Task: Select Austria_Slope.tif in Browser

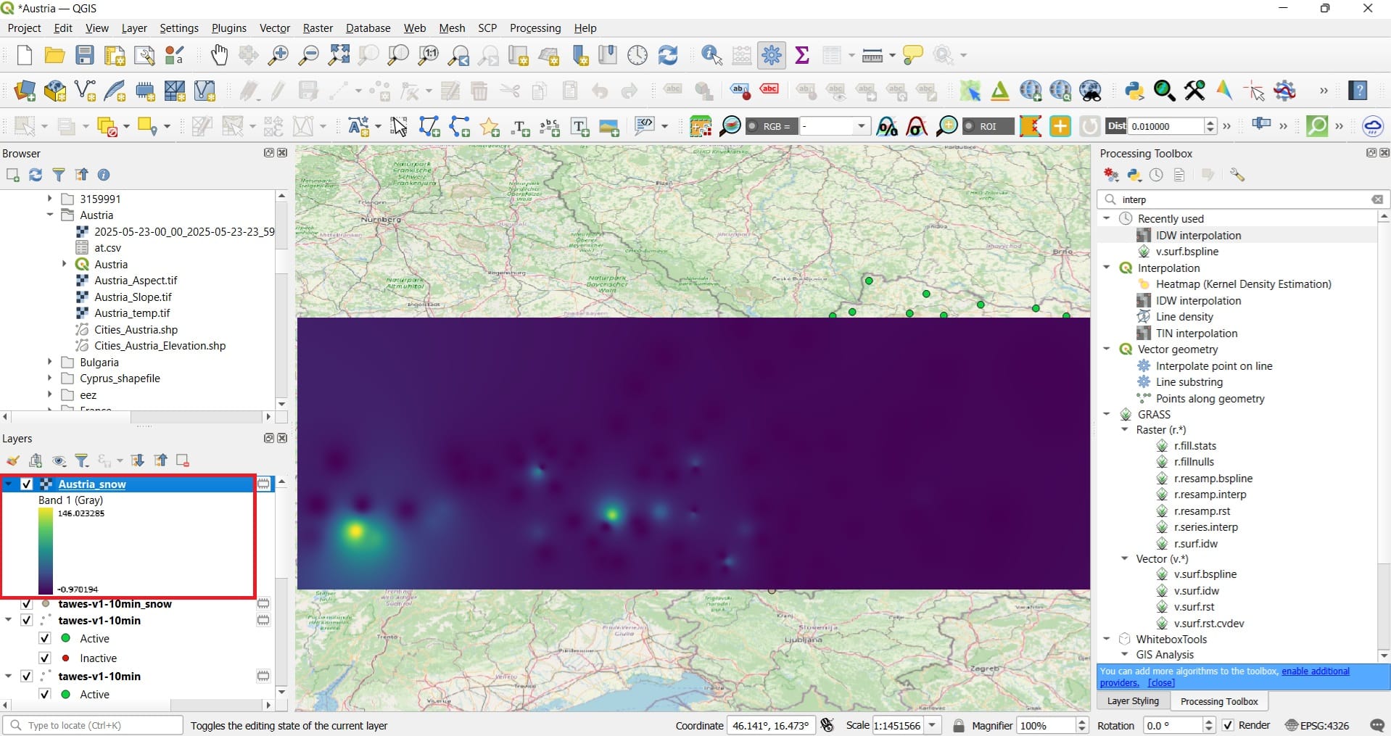Action: (x=133, y=297)
